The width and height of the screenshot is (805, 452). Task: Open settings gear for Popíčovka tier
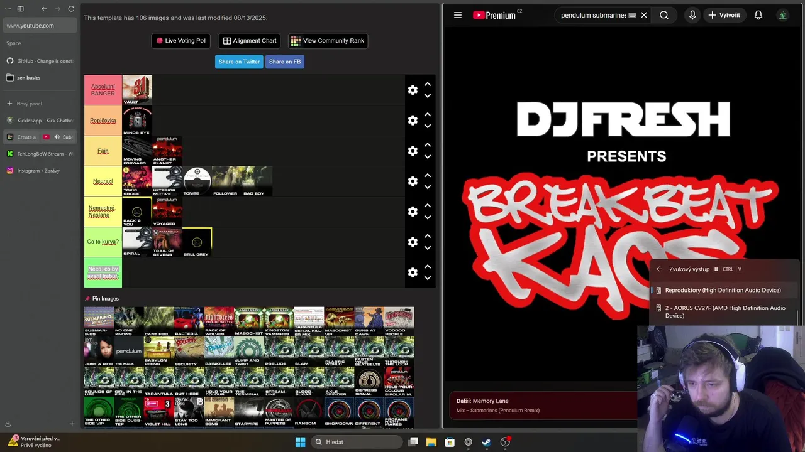pos(413,120)
